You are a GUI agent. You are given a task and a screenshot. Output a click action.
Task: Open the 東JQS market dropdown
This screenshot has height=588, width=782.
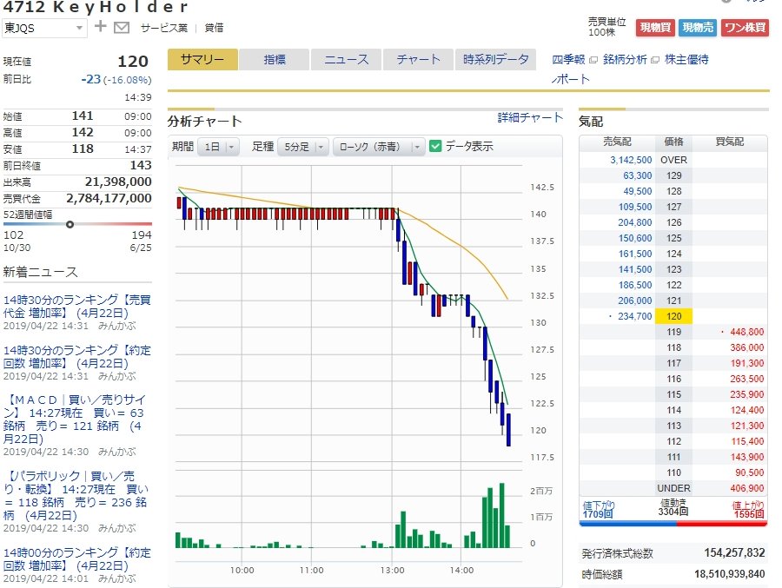coord(44,28)
